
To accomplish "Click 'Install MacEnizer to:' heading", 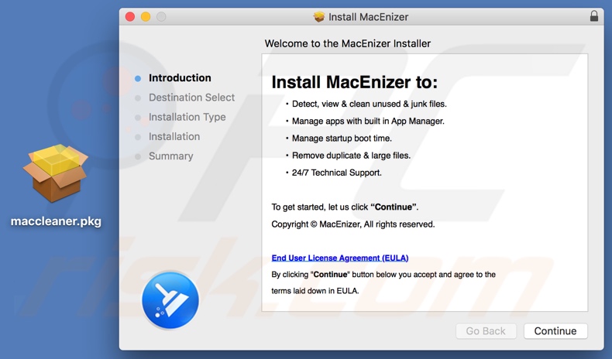I will point(354,82).
